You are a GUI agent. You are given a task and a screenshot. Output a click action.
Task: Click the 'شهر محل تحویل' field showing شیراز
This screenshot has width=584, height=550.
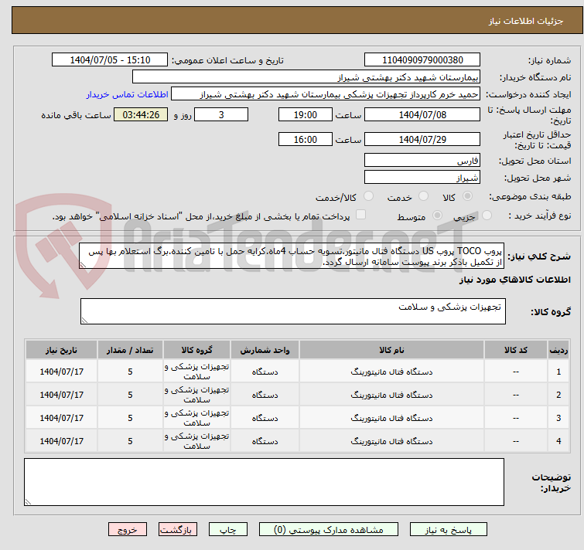click(421, 177)
